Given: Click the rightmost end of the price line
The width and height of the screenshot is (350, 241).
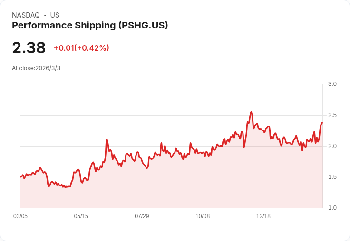Looking at the screenshot, I should pyautogui.click(x=322, y=123).
